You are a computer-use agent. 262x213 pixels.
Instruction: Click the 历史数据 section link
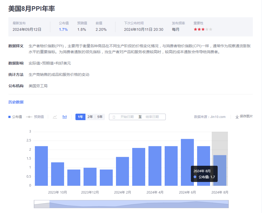[x=16, y=102]
